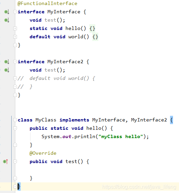This screenshot has width=179, height=193.
Task: Click the implemented gutter icon beside interface MyInterface
Action: click(7, 12)
